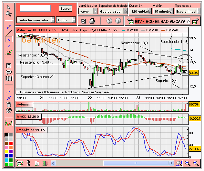Screen dimensions: 204x171
Task: Click the MACD 12 26 9 panel label
Action: tap(28, 116)
